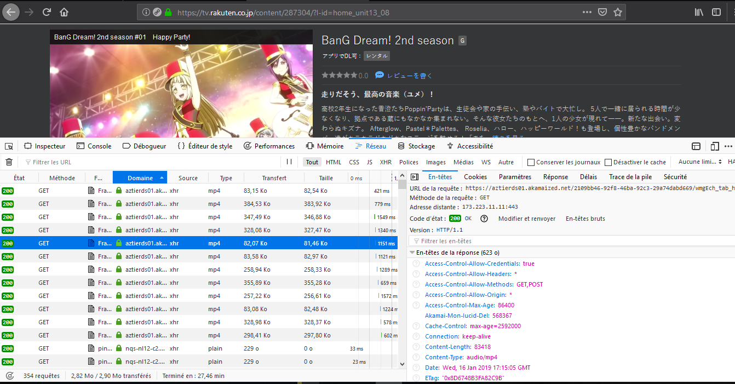Open the Cookies tab in request details
Image resolution: width=735 pixels, height=384 pixels.
click(475, 177)
